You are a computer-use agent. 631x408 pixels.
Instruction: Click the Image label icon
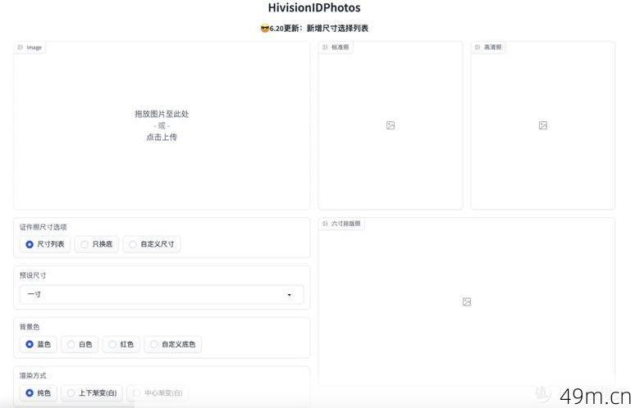(x=21, y=48)
